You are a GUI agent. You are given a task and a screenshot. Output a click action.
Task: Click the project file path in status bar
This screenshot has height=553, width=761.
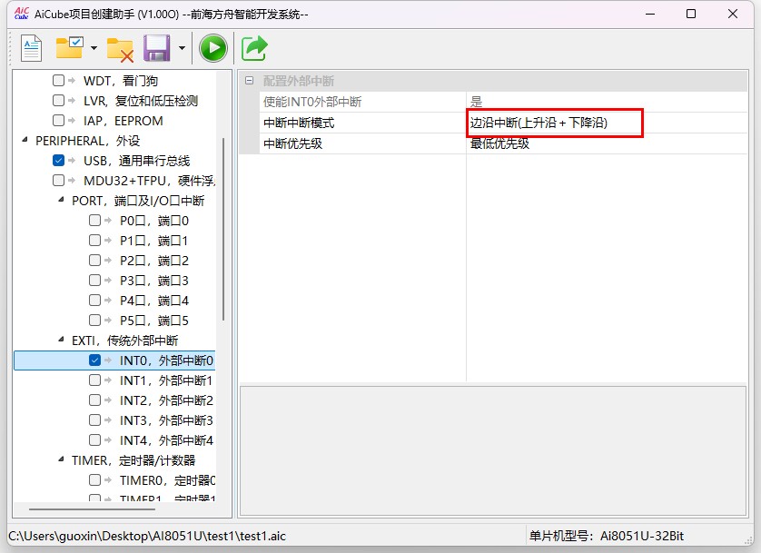click(147, 536)
